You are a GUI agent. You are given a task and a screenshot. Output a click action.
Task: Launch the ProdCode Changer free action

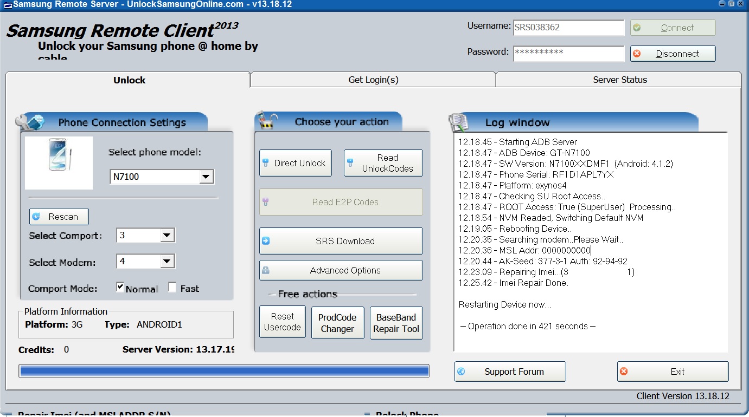[x=337, y=323]
